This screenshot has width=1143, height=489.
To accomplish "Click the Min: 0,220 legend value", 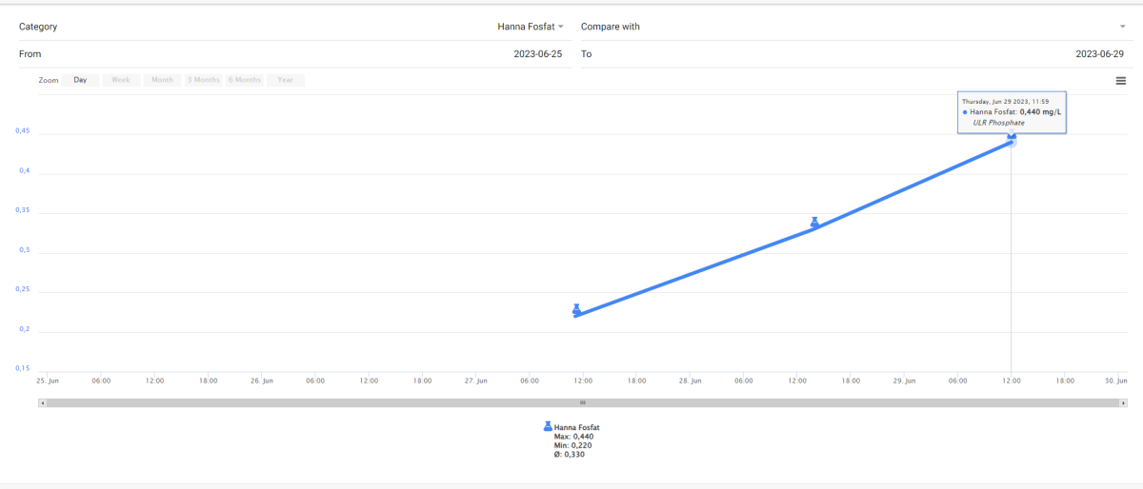I will [573, 445].
